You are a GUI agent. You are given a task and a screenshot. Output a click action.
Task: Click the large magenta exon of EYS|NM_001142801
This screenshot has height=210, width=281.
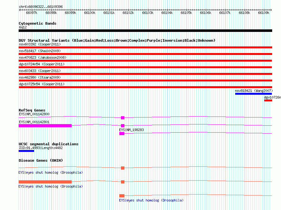click(x=45, y=126)
